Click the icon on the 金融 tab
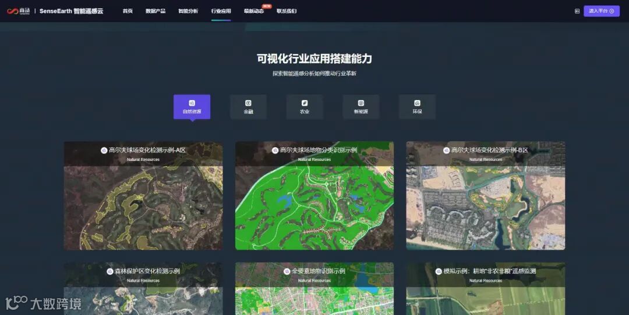Screen dimensions: 629x315 [x=248, y=103]
